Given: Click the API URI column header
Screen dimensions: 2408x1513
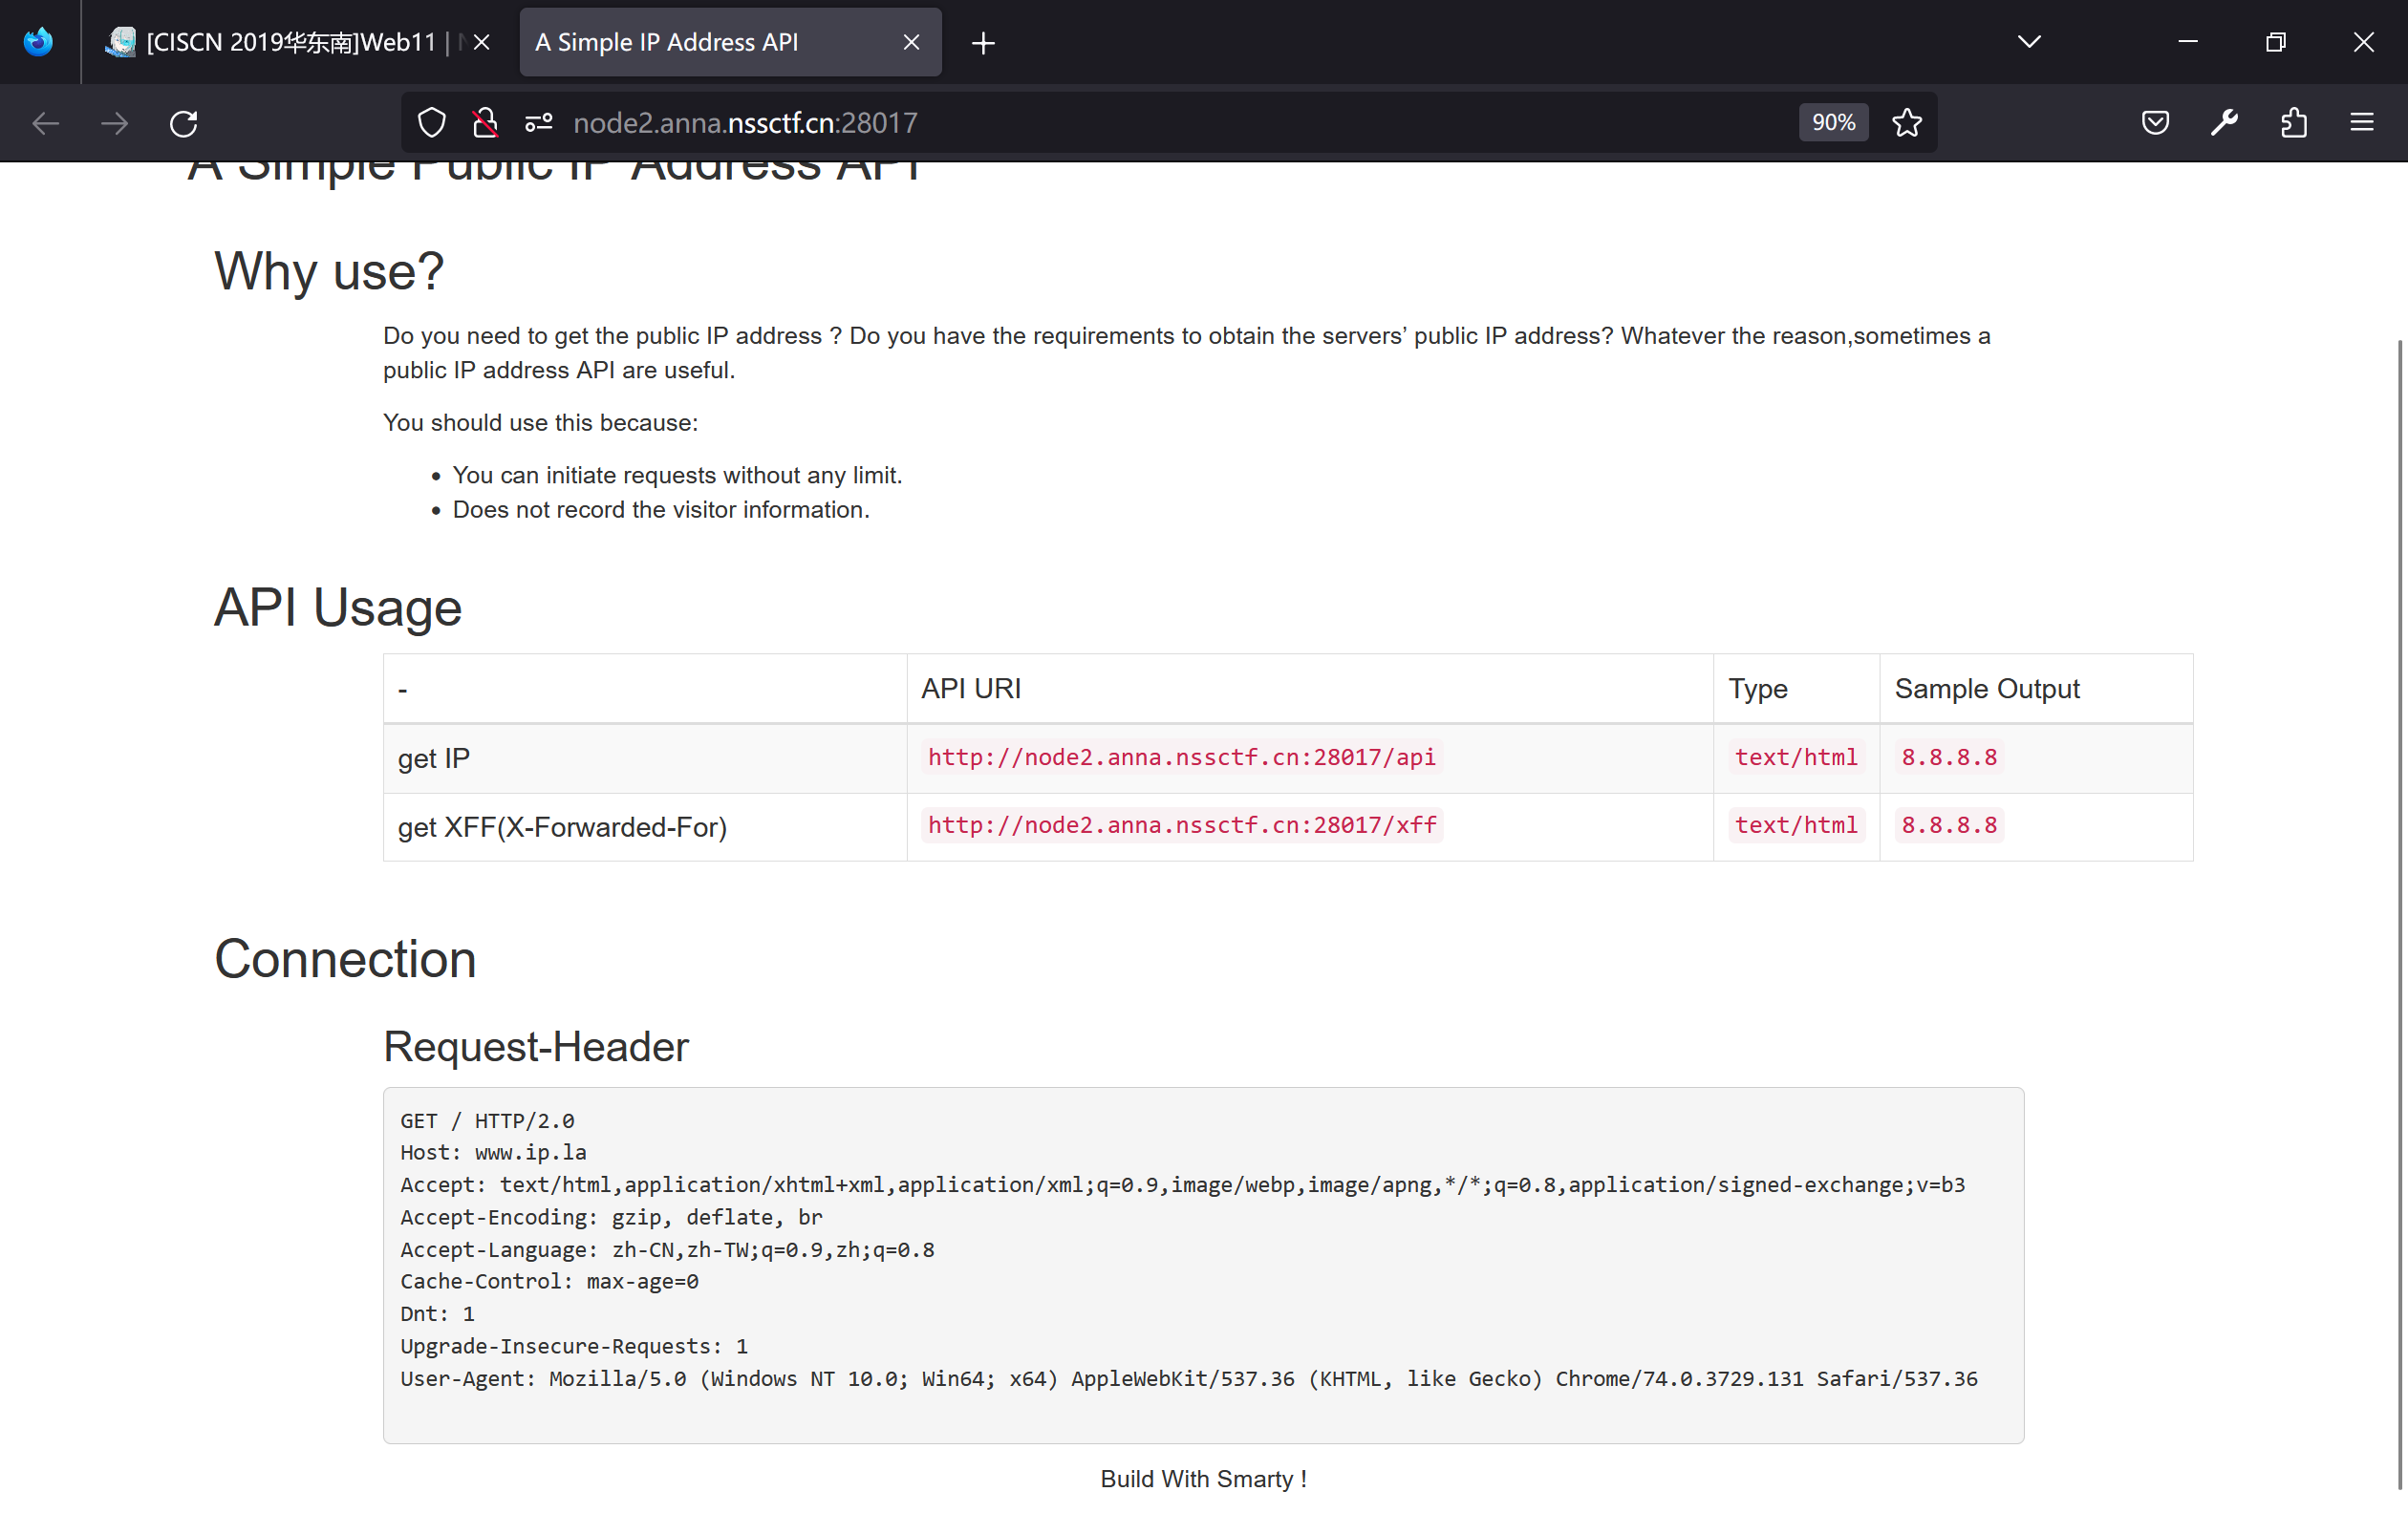Looking at the screenshot, I should (x=1310, y=689).
